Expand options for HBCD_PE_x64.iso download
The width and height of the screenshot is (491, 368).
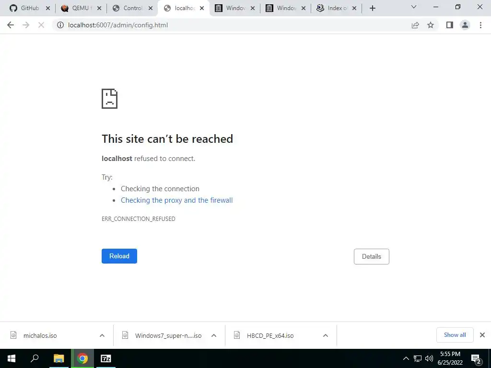click(326, 335)
